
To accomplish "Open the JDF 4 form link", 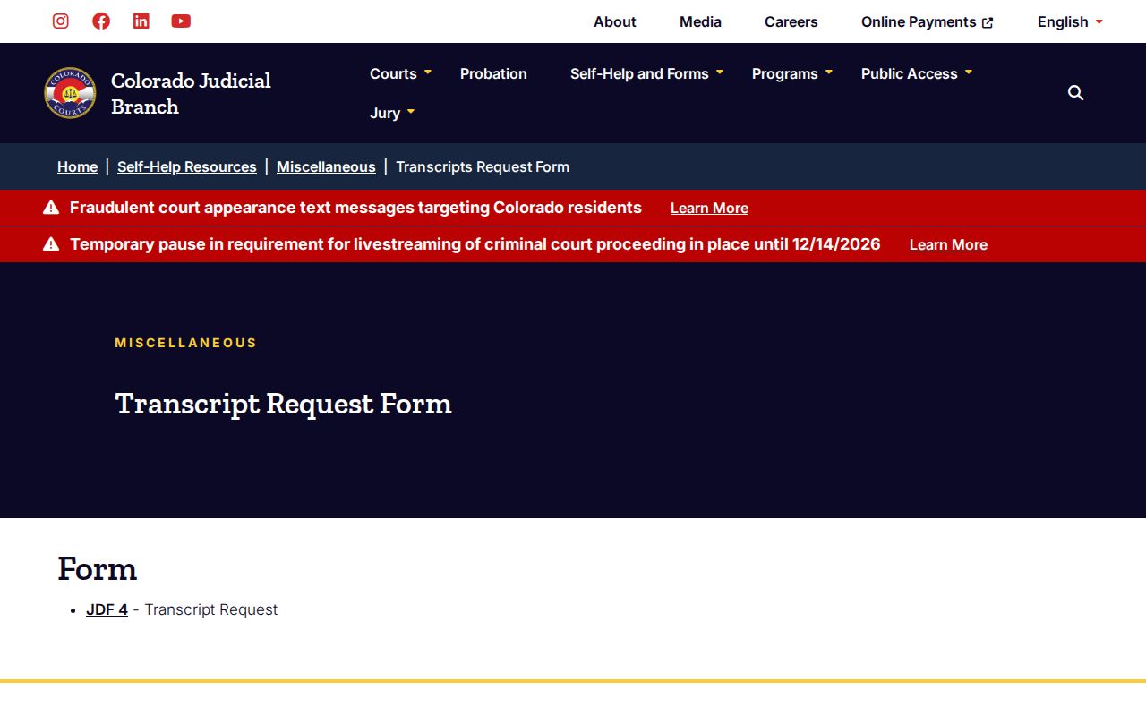I will click(x=107, y=609).
